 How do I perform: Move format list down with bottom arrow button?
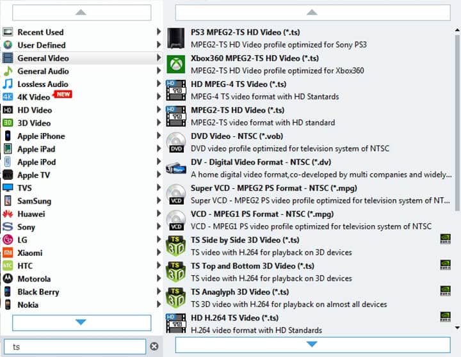pos(312,344)
